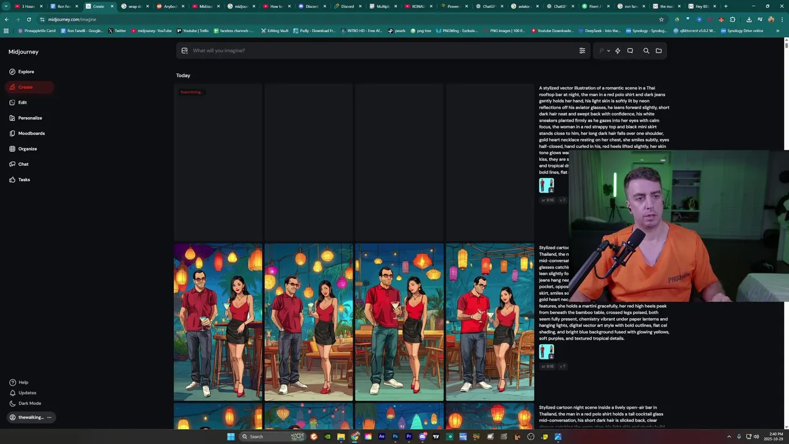Click the add image icon in prompt bar
This screenshot has width=789, height=444.
184,51
